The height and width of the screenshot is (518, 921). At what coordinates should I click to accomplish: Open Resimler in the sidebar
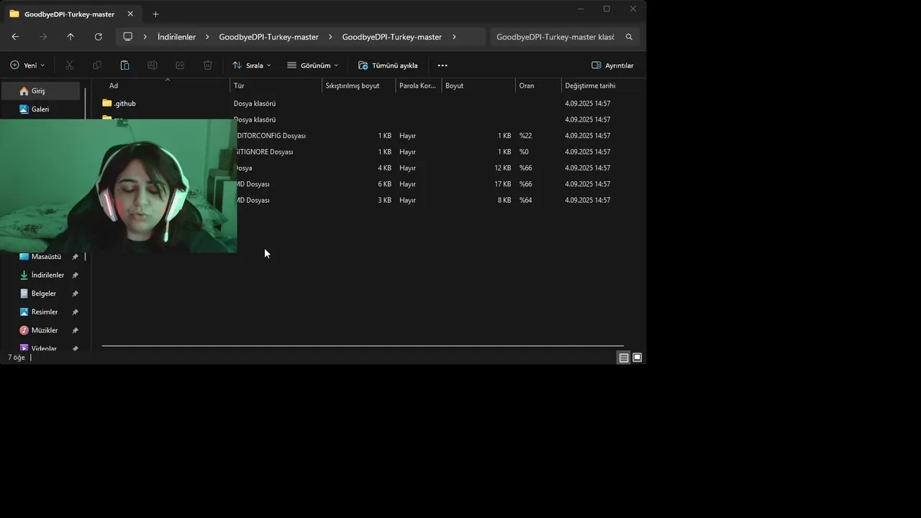44,312
